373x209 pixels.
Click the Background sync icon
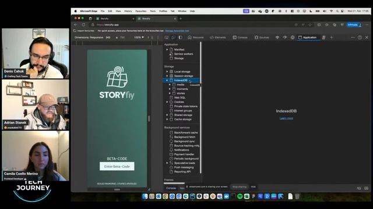(x=171, y=141)
